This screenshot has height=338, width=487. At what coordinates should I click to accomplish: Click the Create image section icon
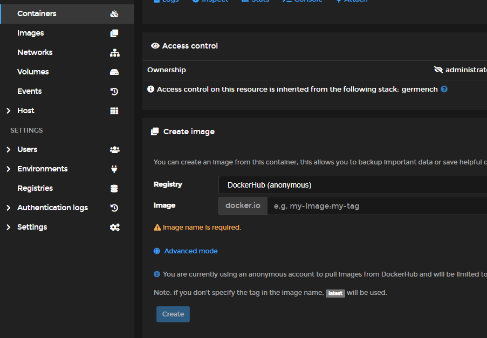coord(155,132)
